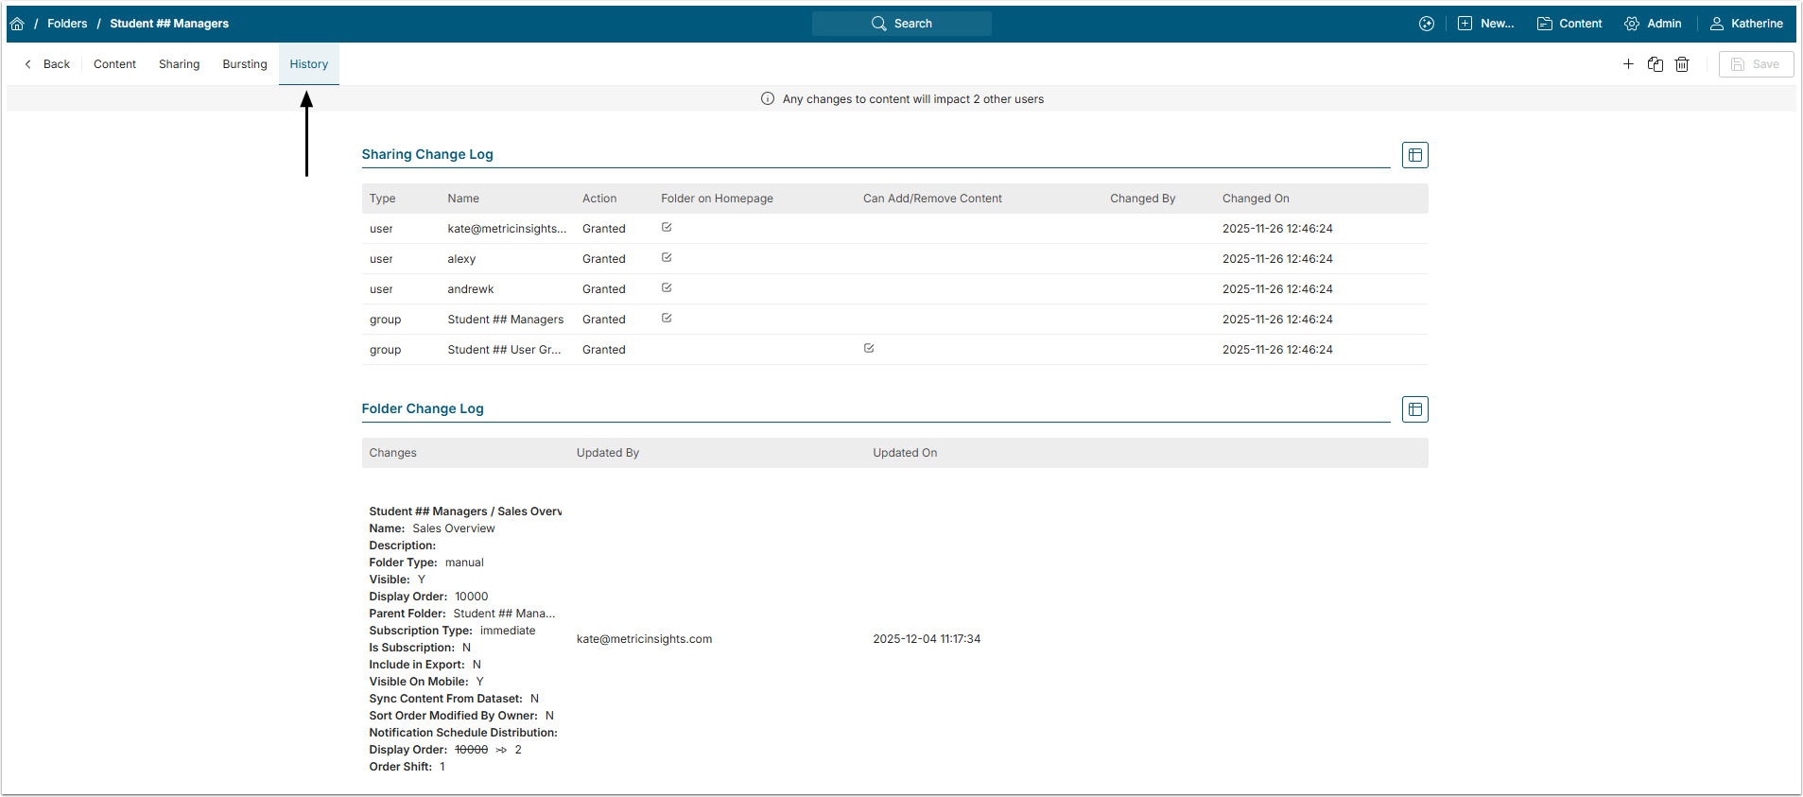Click the home icon in breadcrumb
1803x797 pixels.
pyautogui.click(x=17, y=24)
